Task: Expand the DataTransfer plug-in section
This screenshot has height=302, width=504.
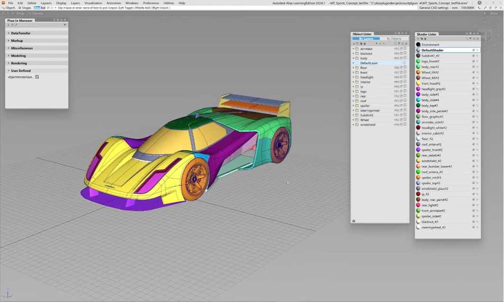Action: tap(21, 33)
